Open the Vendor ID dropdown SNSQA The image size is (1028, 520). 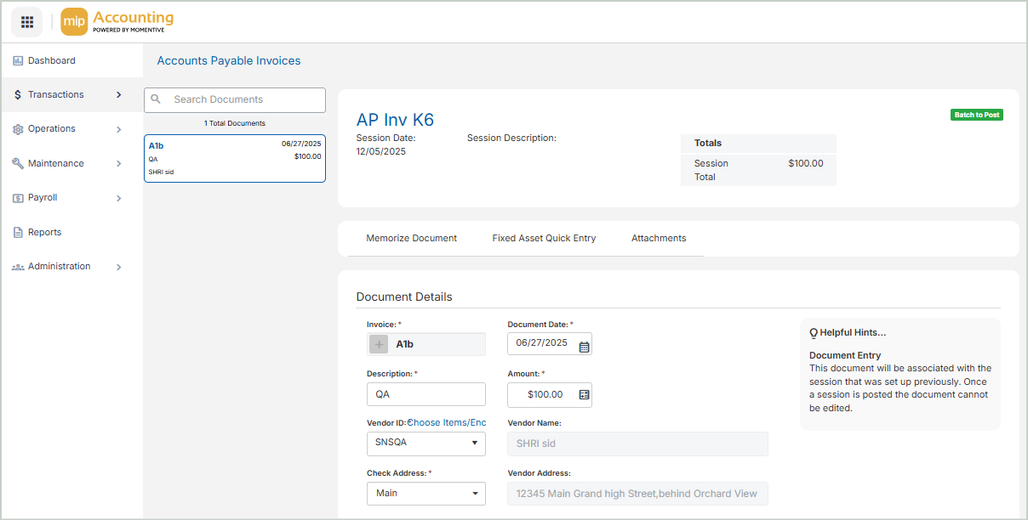(x=426, y=444)
